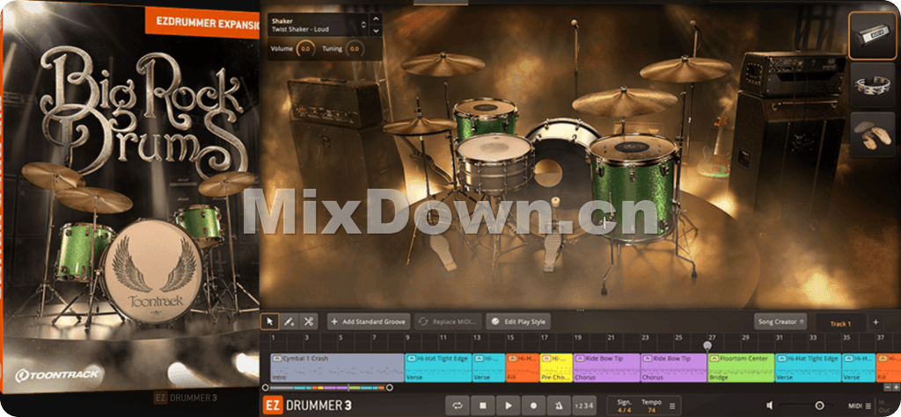Image resolution: width=901 pixels, height=417 pixels.
Task: Select the scissors cut tool
Action: [x=309, y=322]
